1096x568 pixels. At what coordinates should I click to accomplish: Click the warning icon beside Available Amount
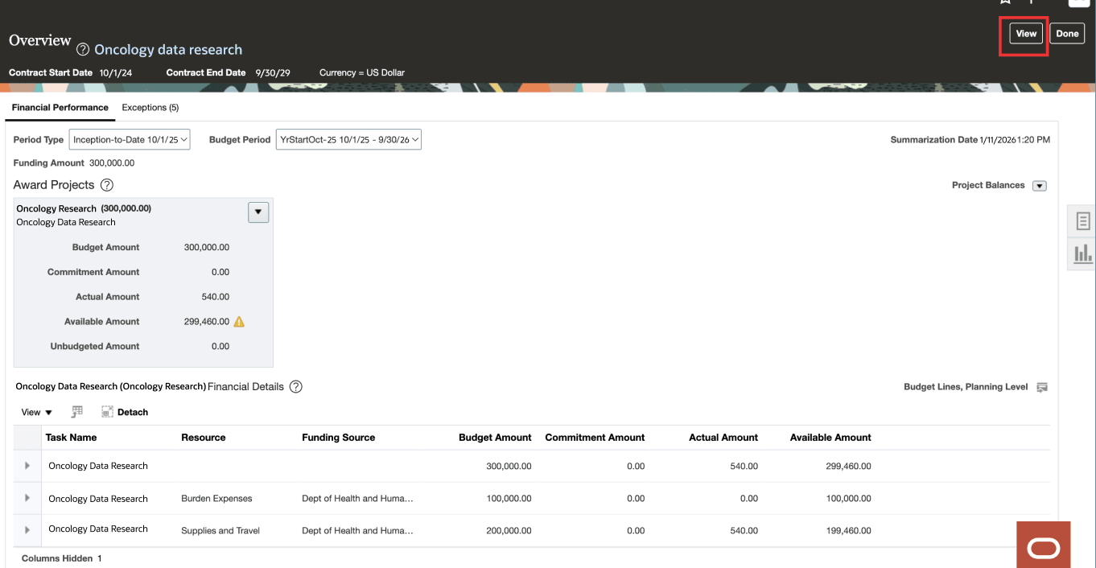point(238,321)
